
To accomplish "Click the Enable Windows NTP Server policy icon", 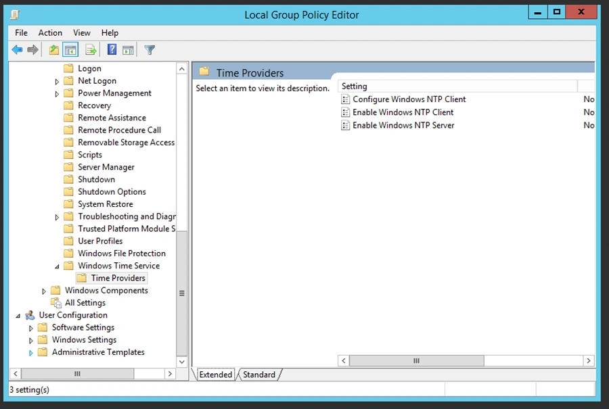I will pos(345,125).
